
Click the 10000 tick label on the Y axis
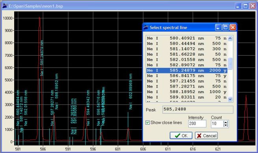7,18
